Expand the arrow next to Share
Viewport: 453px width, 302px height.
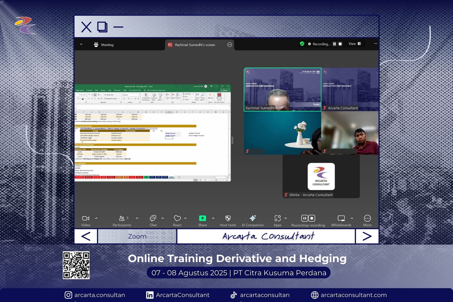(x=213, y=218)
